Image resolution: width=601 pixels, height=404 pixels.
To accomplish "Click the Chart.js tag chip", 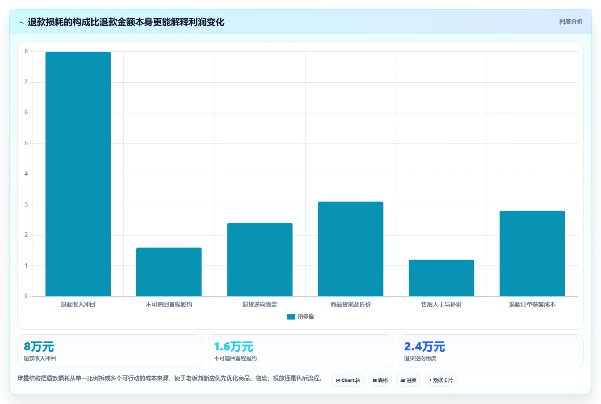I will tap(348, 380).
